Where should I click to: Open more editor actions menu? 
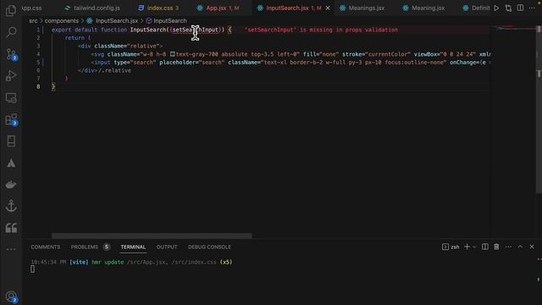coord(532,8)
